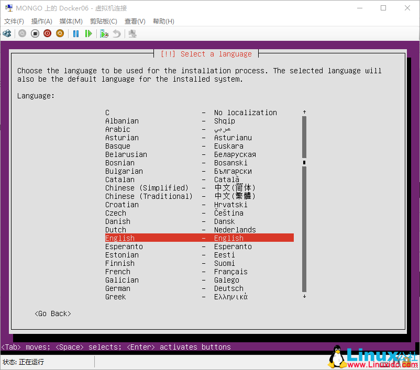Open the 媒体(M) menu

tap(70, 21)
